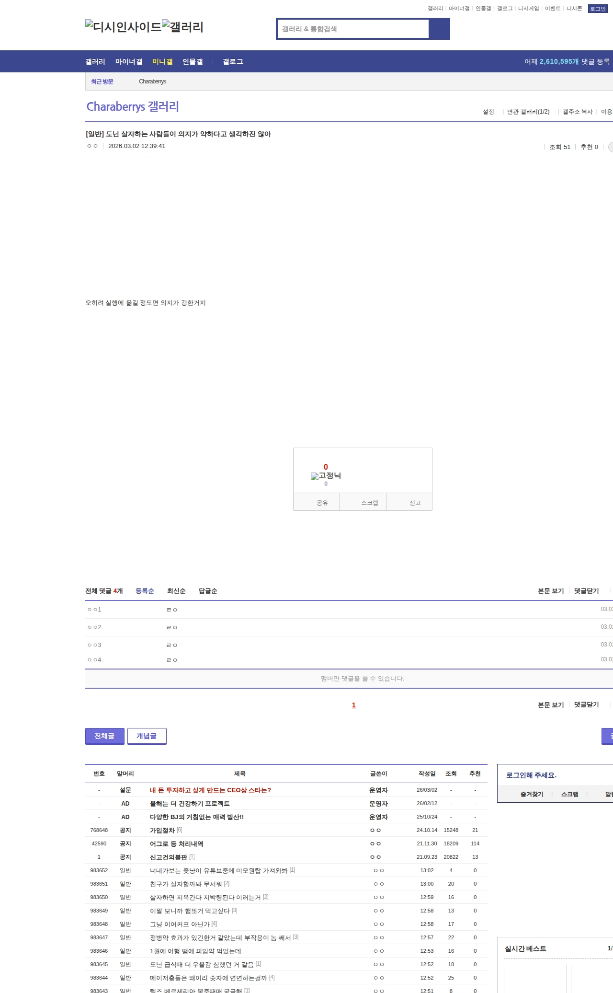Viewport: 613px width, 993px height.
Task: Click 갤주소 복사 to copy gallery address
Action: click(x=578, y=112)
